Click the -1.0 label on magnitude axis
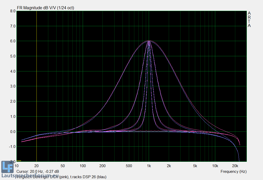This screenshot has width=263, height=180. tap(12, 147)
